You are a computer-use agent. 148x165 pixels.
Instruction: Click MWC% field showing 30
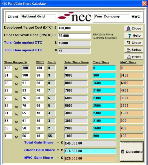(x=40, y=121)
